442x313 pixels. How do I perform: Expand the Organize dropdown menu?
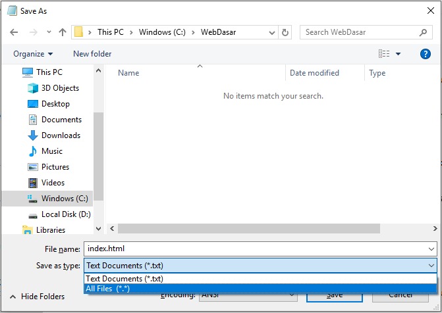pos(33,54)
